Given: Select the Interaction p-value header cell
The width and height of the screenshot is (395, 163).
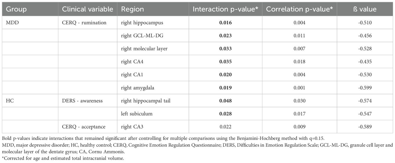Looking at the screenshot, I should point(226,9).
